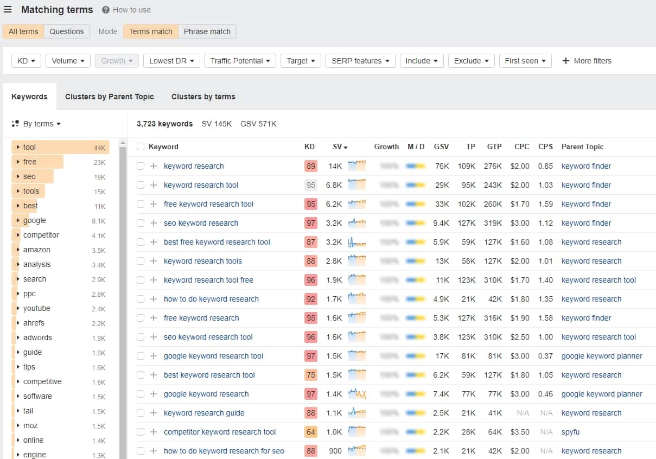Image resolution: width=656 pixels, height=459 pixels.
Task: Toggle the select-all checkbox in Keyword header
Action: [141, 146]
